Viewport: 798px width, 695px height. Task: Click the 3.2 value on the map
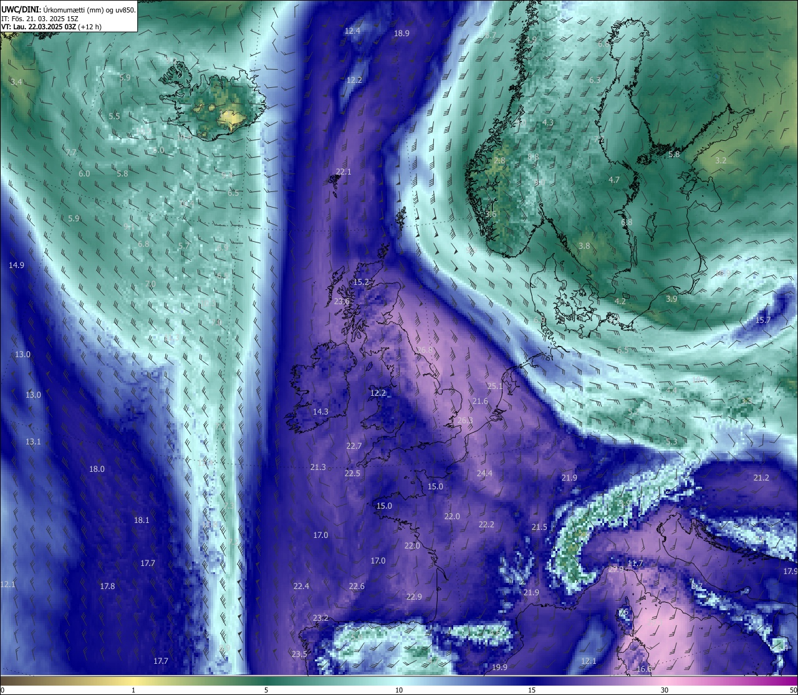pos(721,161)
